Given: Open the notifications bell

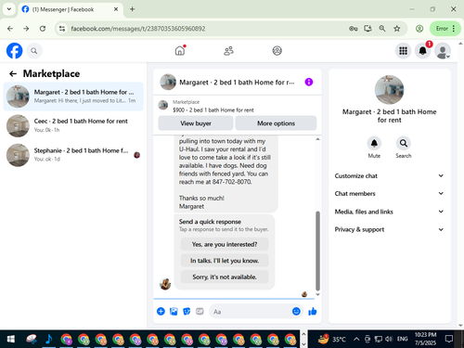Looking at the screenshot, I should pos(422,51).
